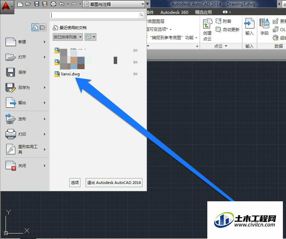
Task: Click the Save disk icon in quick access toolbar
Action: pos(37,4)
